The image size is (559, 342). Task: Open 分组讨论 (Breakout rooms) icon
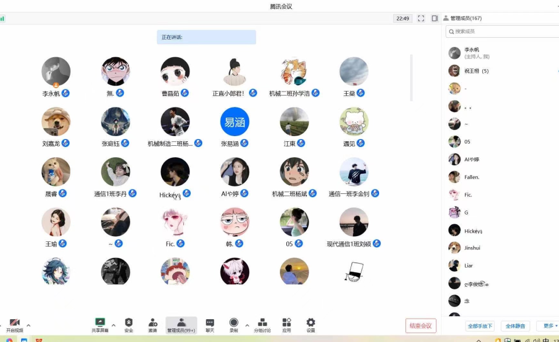[x=262, y=324]
